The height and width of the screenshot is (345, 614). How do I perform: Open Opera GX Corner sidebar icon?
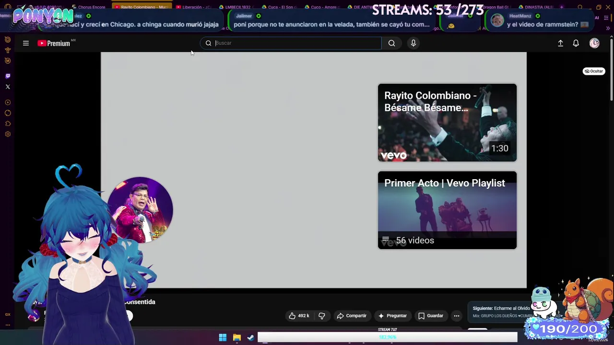click(x=8, y=40)
